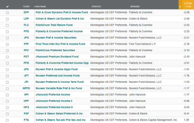The width and height of the screenshot is (194, 123).
Task: Sort by the Ticker column header
Action: (26, 7)
